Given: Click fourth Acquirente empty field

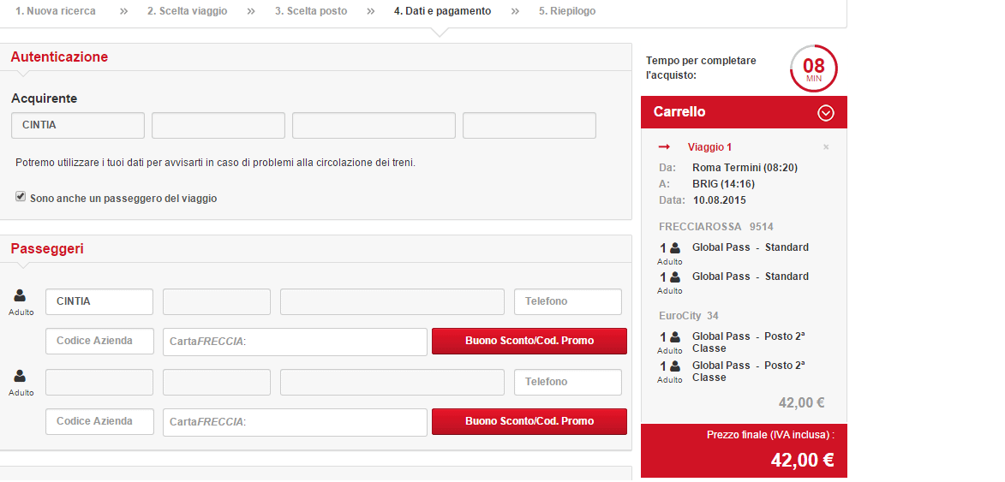Looking at the screenshot, I should [x=529, y=126].
